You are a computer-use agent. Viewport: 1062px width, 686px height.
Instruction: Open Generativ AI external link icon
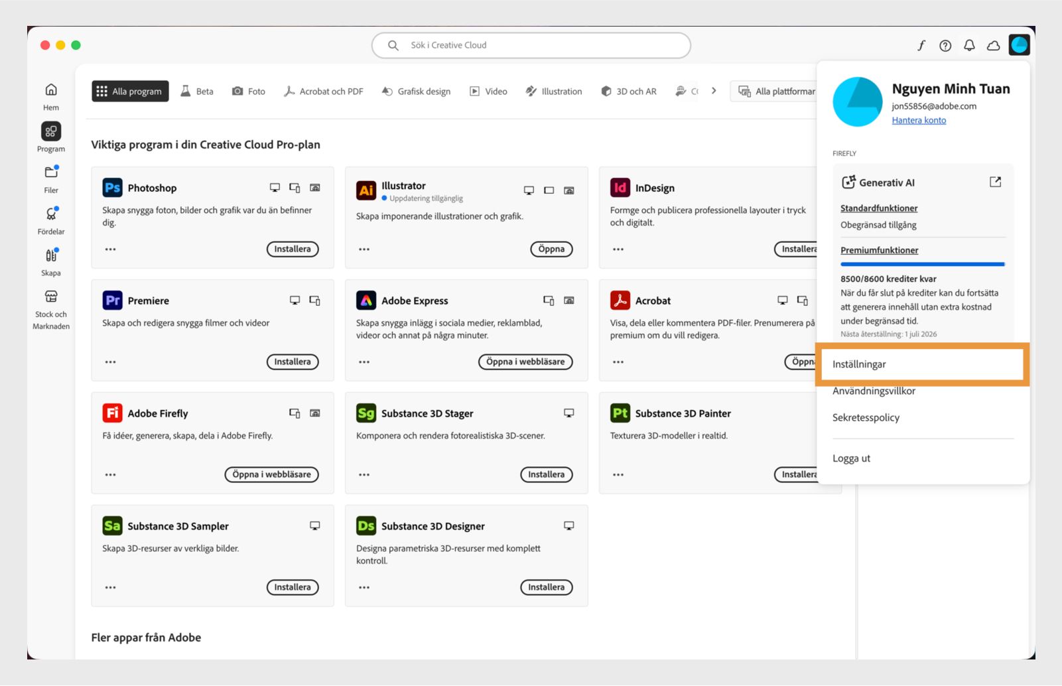(995, 182)
